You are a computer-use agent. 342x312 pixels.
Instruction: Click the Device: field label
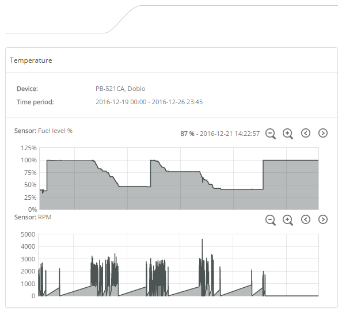[27, 89]
